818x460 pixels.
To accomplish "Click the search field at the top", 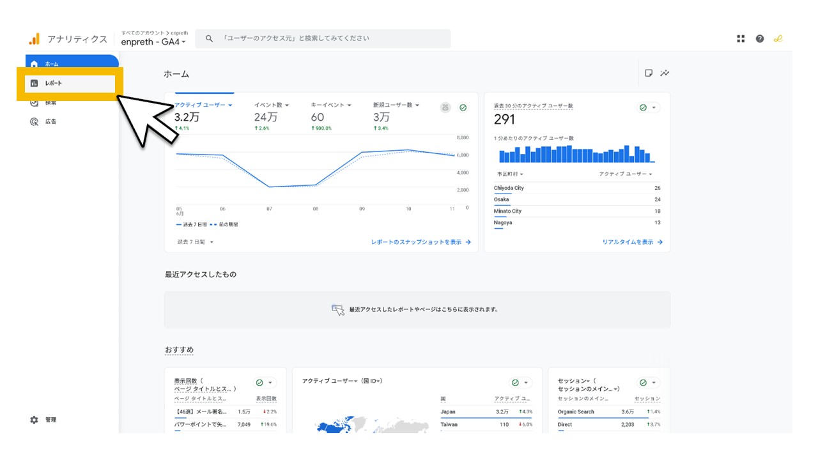I will coord(323,38).
